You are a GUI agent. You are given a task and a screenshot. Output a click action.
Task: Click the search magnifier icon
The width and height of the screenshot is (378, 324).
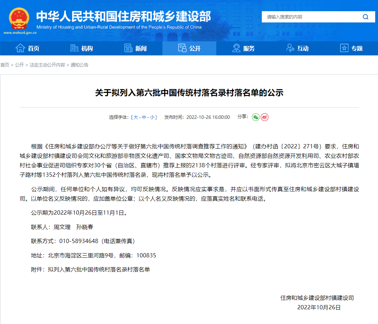coord(365,17)
